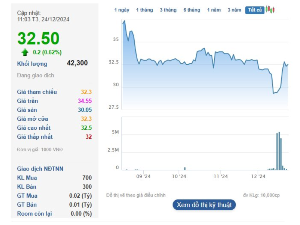The height and width of the screenshot is (225, 300).
Task: Click the ceiling price value 34.55
Action: pos(85,101)
